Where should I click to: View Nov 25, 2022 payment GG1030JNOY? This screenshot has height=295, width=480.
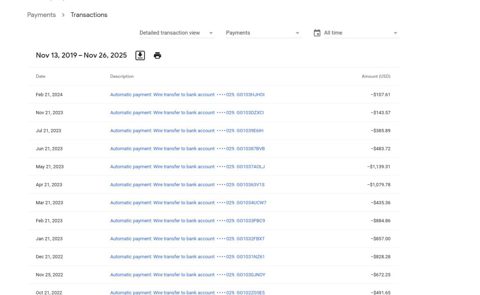point(187,275)
